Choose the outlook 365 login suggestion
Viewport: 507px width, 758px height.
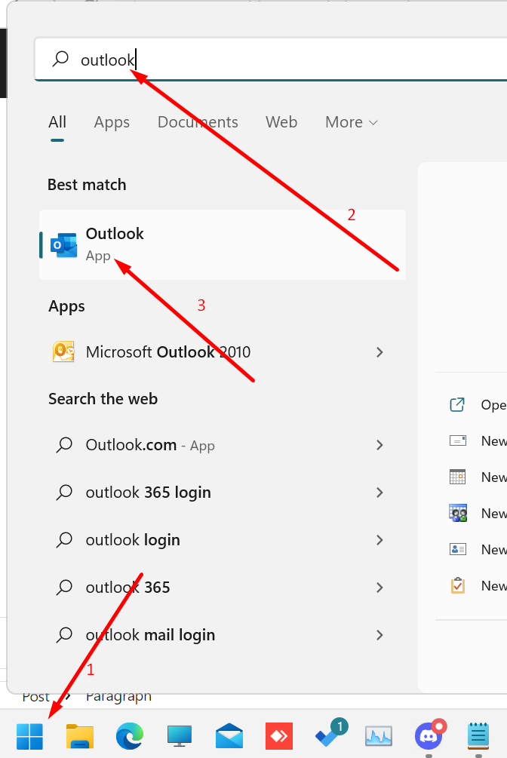223,492
